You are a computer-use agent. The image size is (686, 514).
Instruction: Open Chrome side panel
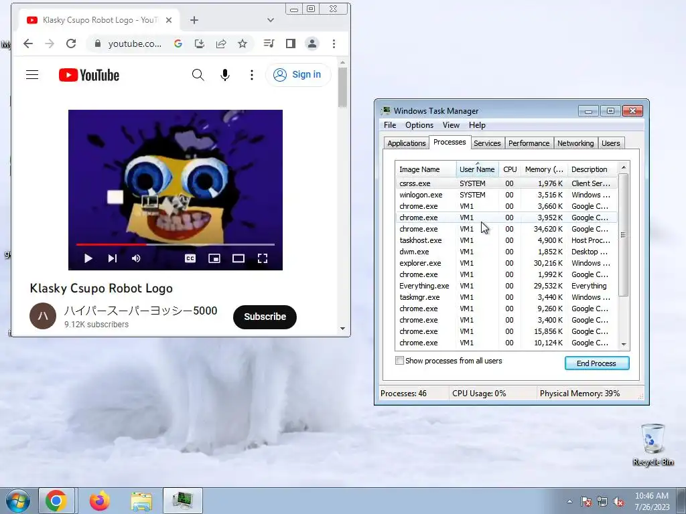pos(291,44)
